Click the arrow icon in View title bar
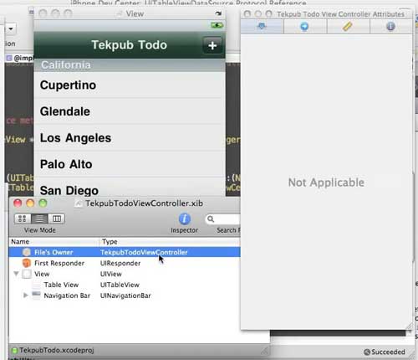 click(218, 13)
